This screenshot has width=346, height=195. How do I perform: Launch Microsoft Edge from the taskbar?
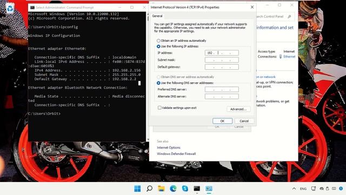click(173, 188)
